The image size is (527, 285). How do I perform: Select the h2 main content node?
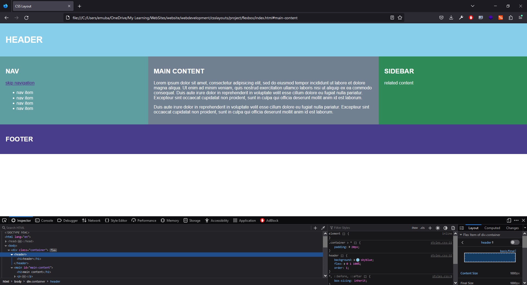coord(34,272)
